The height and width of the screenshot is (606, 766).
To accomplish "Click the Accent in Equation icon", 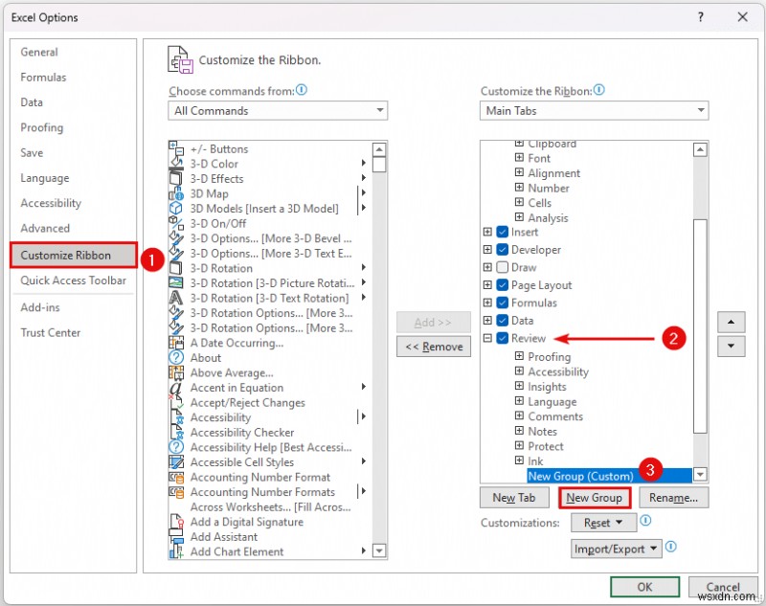I will pos(176,388).
